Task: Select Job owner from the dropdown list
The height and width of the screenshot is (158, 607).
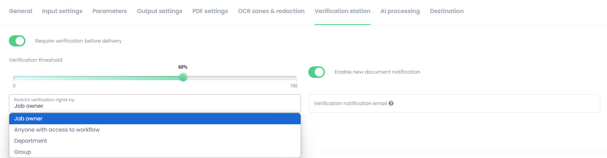Action: click(x=155, y=118)
